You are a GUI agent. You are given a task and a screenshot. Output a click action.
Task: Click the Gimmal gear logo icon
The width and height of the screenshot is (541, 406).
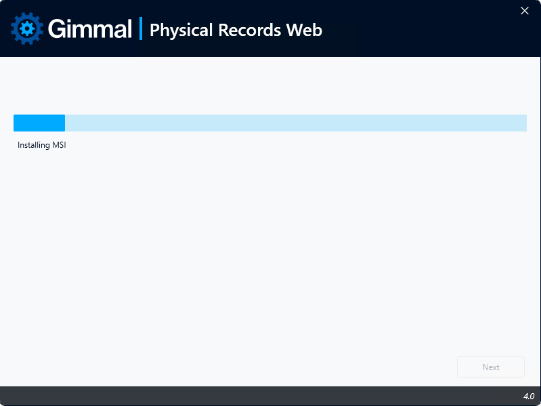click(27, 28)
